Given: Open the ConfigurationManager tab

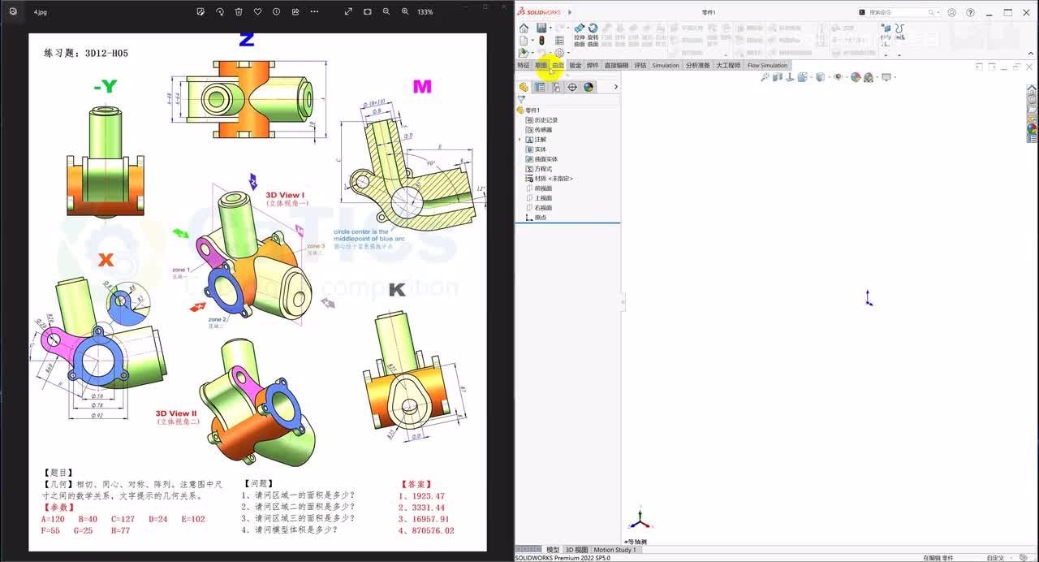Looking at the screenshot, I should tap(556, 87).
